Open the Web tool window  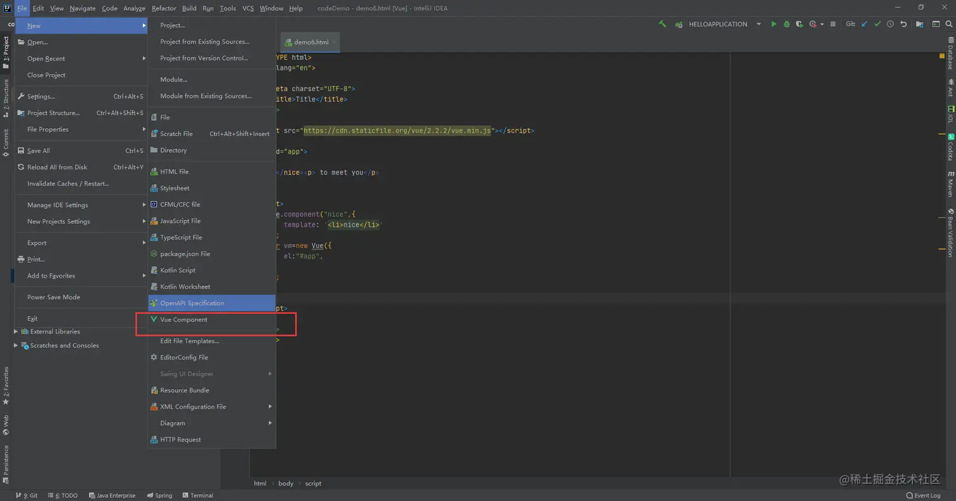pos(6,425)
